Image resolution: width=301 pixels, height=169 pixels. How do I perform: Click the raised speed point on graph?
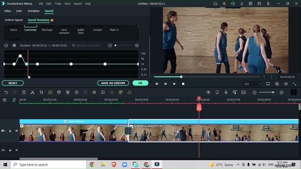point(20,56)
